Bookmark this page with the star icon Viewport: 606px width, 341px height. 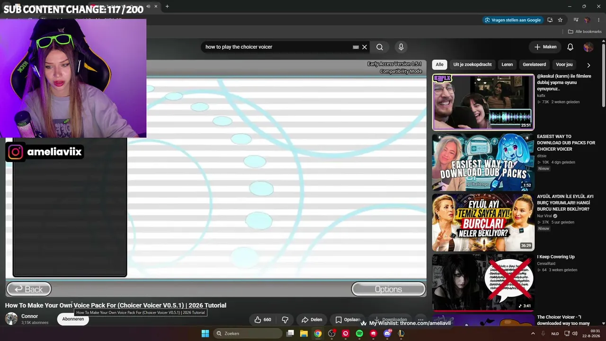click(560, 20)
